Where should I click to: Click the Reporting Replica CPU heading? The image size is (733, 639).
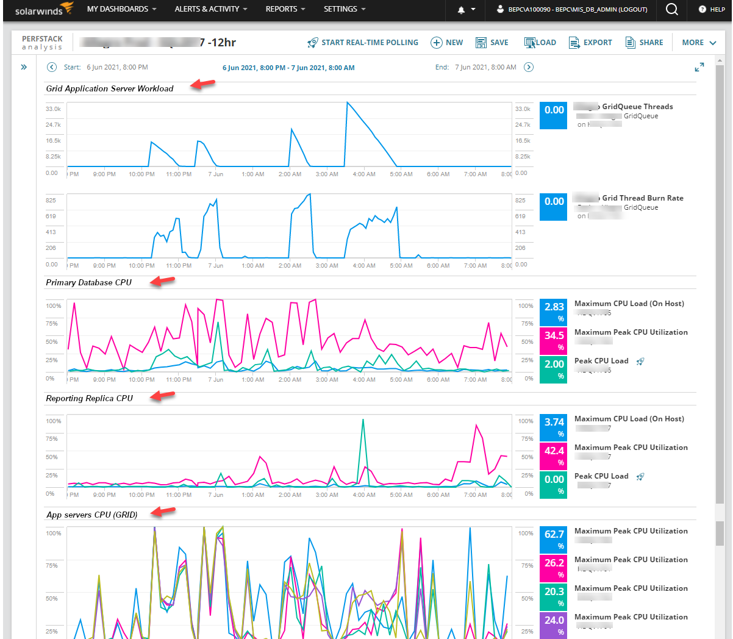90,398
